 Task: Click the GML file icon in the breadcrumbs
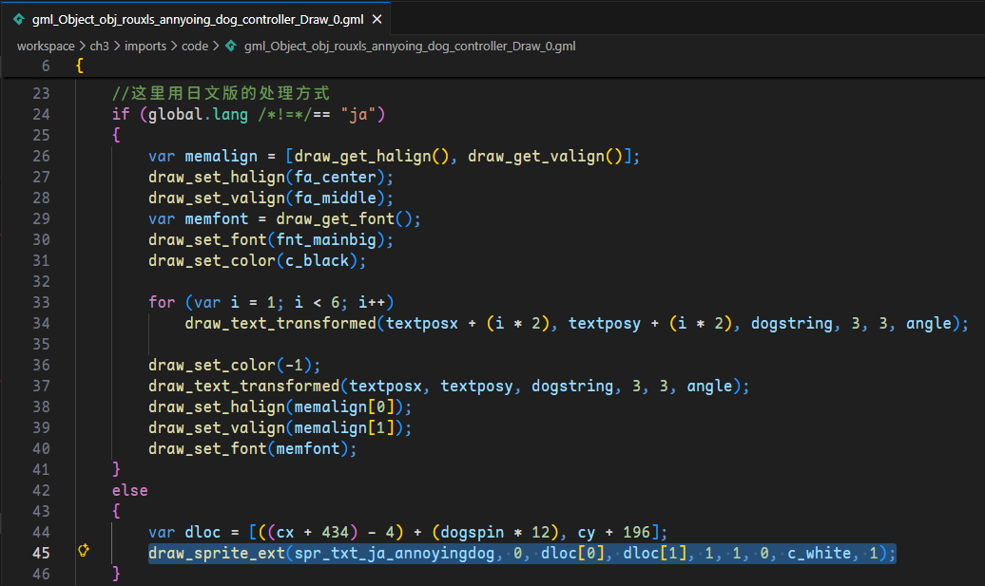[231, 46]
